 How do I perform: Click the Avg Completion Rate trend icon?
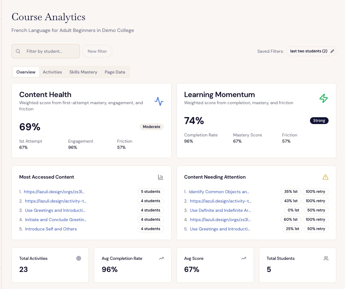(x=161, y=258)
